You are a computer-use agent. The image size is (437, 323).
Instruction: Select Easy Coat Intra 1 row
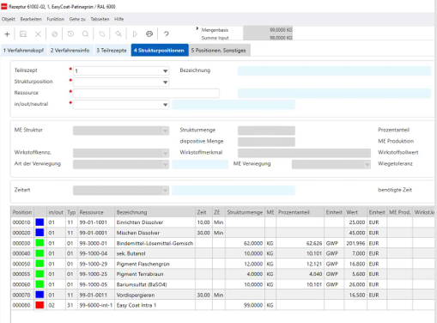[222, 305]
